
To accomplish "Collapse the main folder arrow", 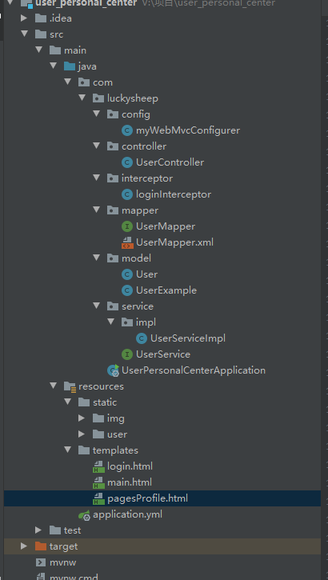I will pyautogui.click(x=39, y=50).
